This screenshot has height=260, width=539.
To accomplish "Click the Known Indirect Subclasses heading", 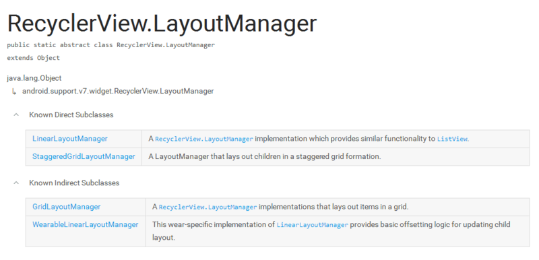I will pyautogui.click(x=74, y=183).
